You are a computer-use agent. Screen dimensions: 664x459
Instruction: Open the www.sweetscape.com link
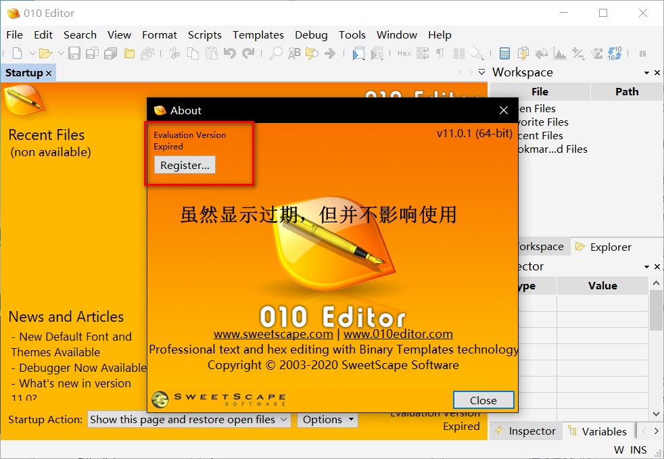coord(273,334)
